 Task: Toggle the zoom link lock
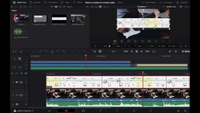109,46
